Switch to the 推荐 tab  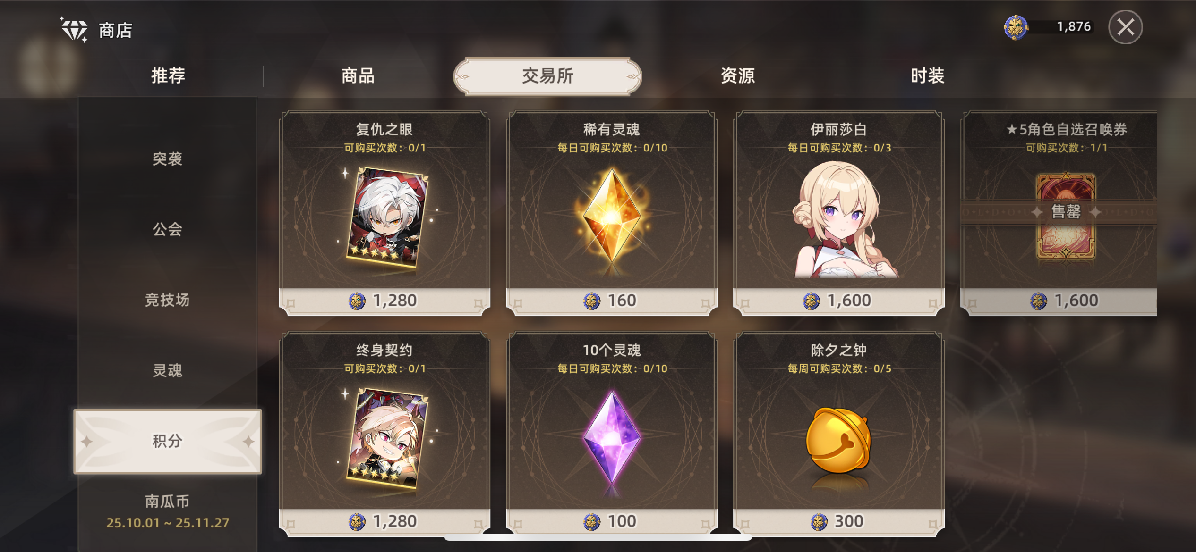click(168, 76)
